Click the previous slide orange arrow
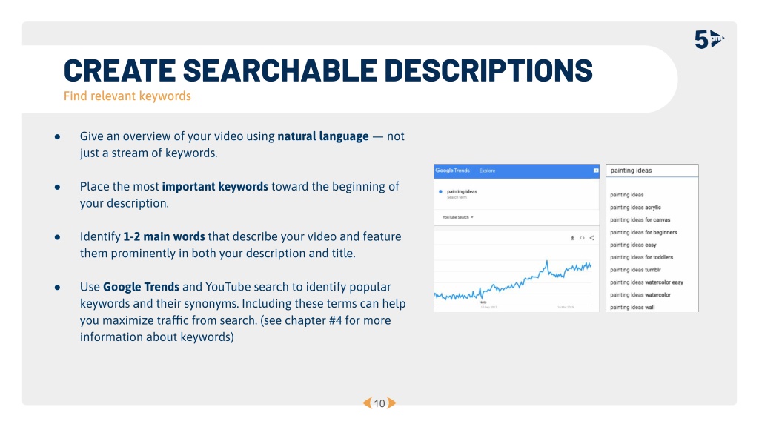759x427 pixels. 368,403
